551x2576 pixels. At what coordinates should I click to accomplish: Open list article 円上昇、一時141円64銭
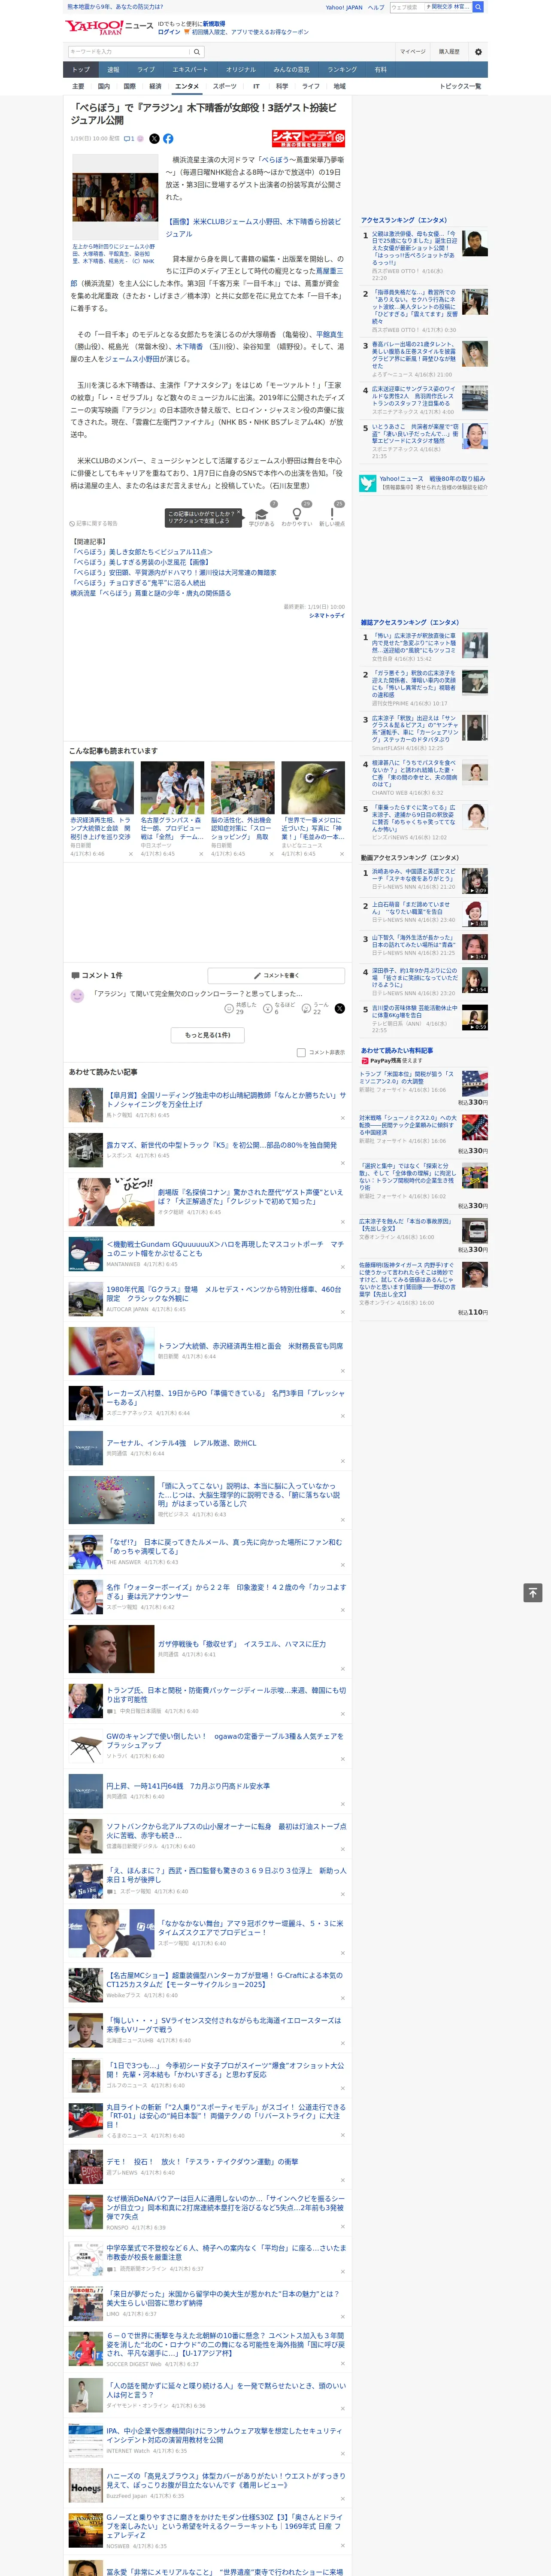[x=188, y=1786]
